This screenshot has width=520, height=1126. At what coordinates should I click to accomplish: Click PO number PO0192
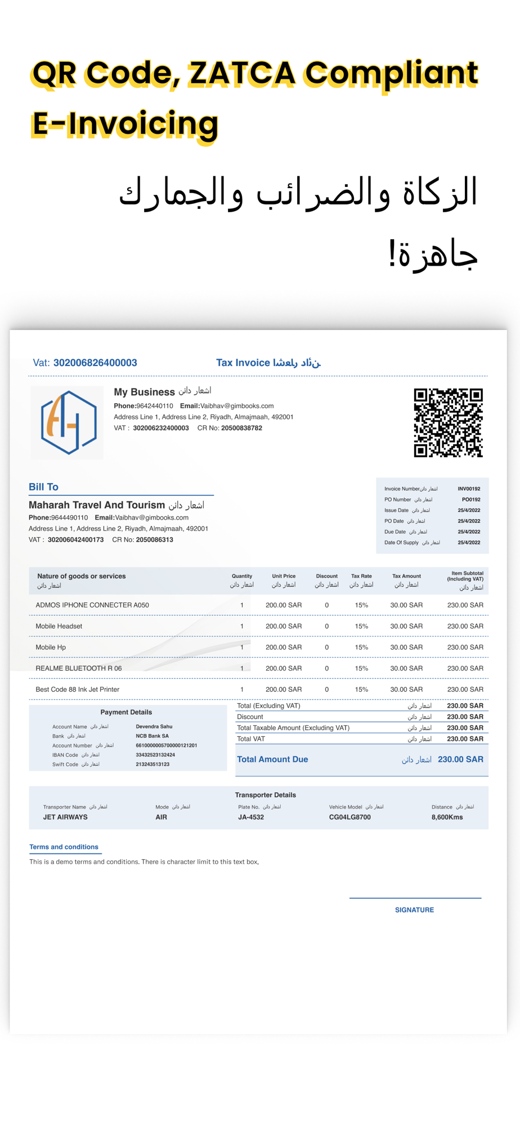471,499
